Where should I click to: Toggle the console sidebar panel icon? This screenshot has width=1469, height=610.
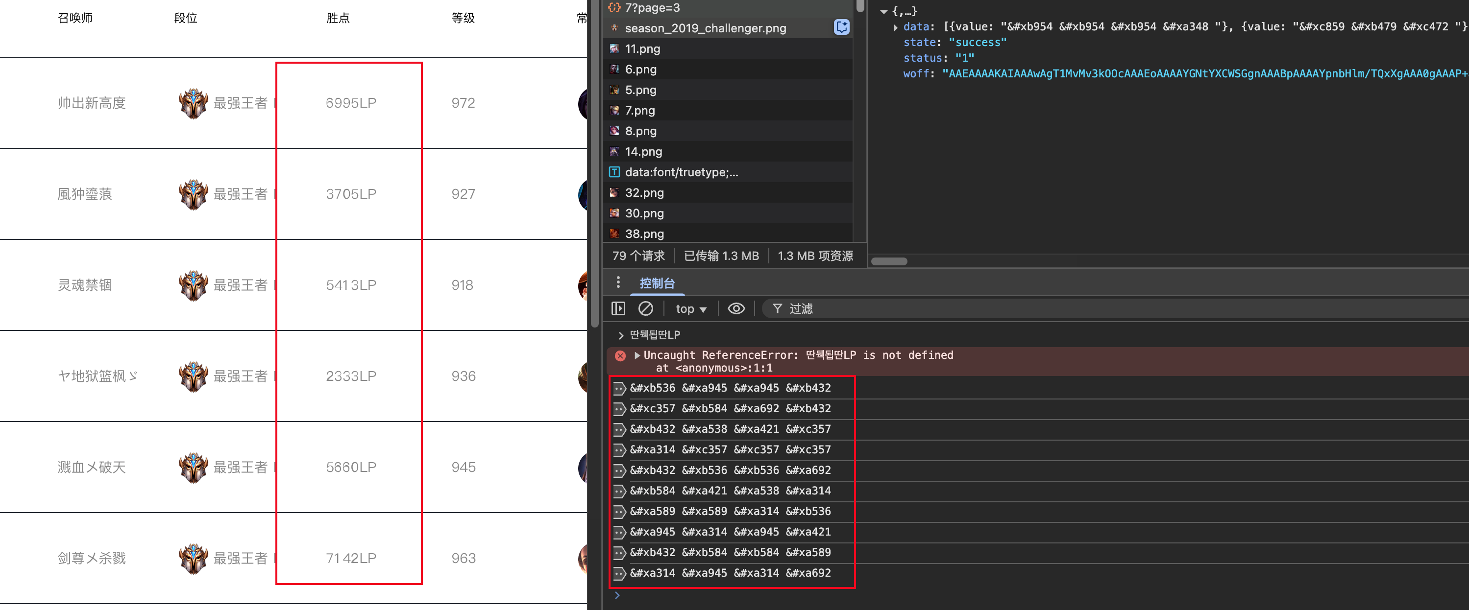[618, 309]
